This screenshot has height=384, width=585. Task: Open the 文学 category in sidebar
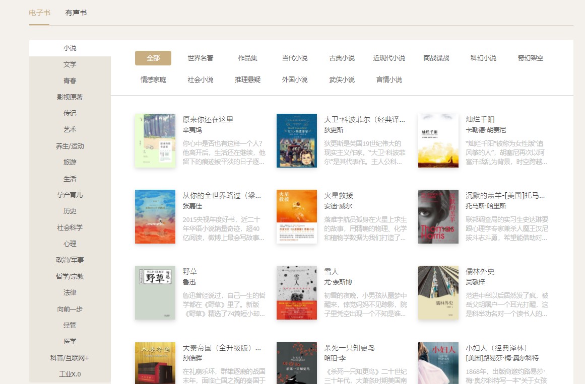click(x=70, y=64)
